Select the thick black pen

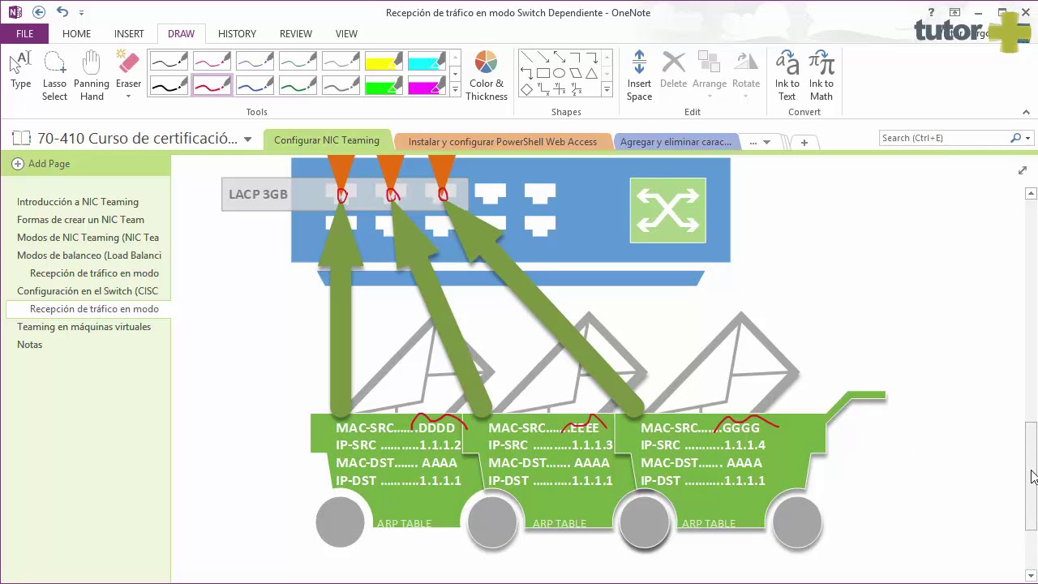pyautogui.click(x=169, y=85)
